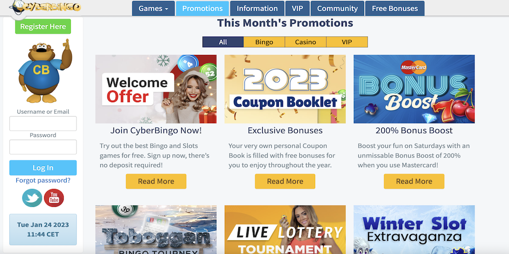Focus the Username or Email field
Viewport: 509px width, 254px height.
click(x=43, y=124)
